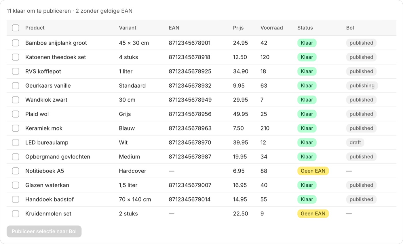Check the box for Katoenen theedoek set

[16, 57]
